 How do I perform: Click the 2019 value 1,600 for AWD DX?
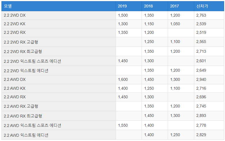click(x=123, y=79)
